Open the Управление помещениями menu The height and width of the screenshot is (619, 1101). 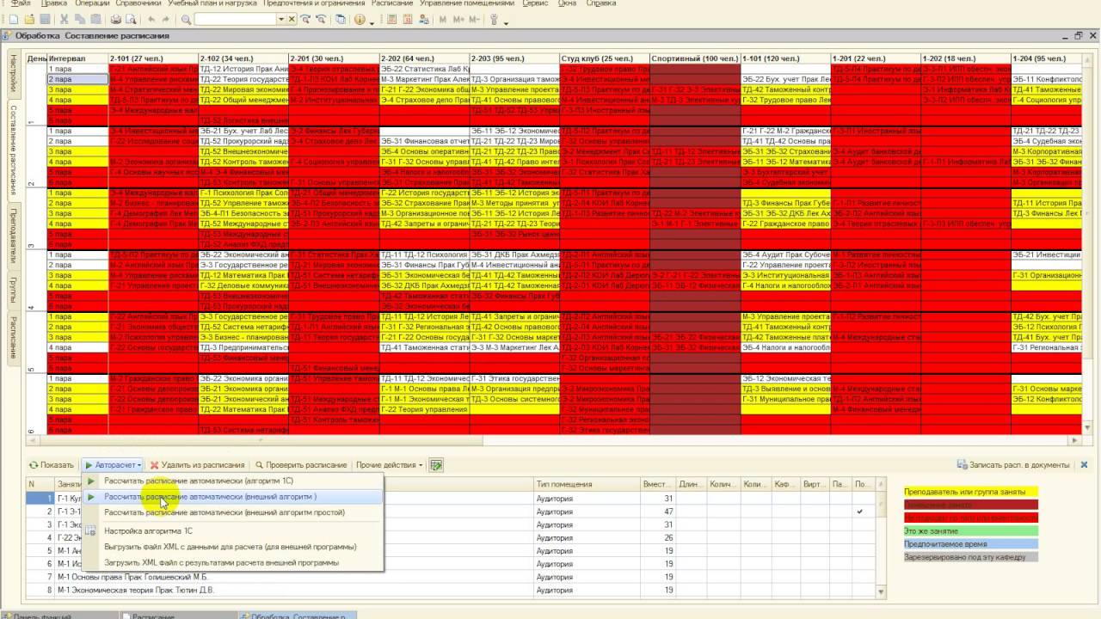pos(465,3)
